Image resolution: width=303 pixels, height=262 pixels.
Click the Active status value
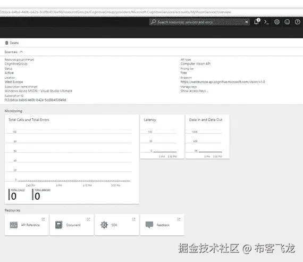click(x=9, y=73)
